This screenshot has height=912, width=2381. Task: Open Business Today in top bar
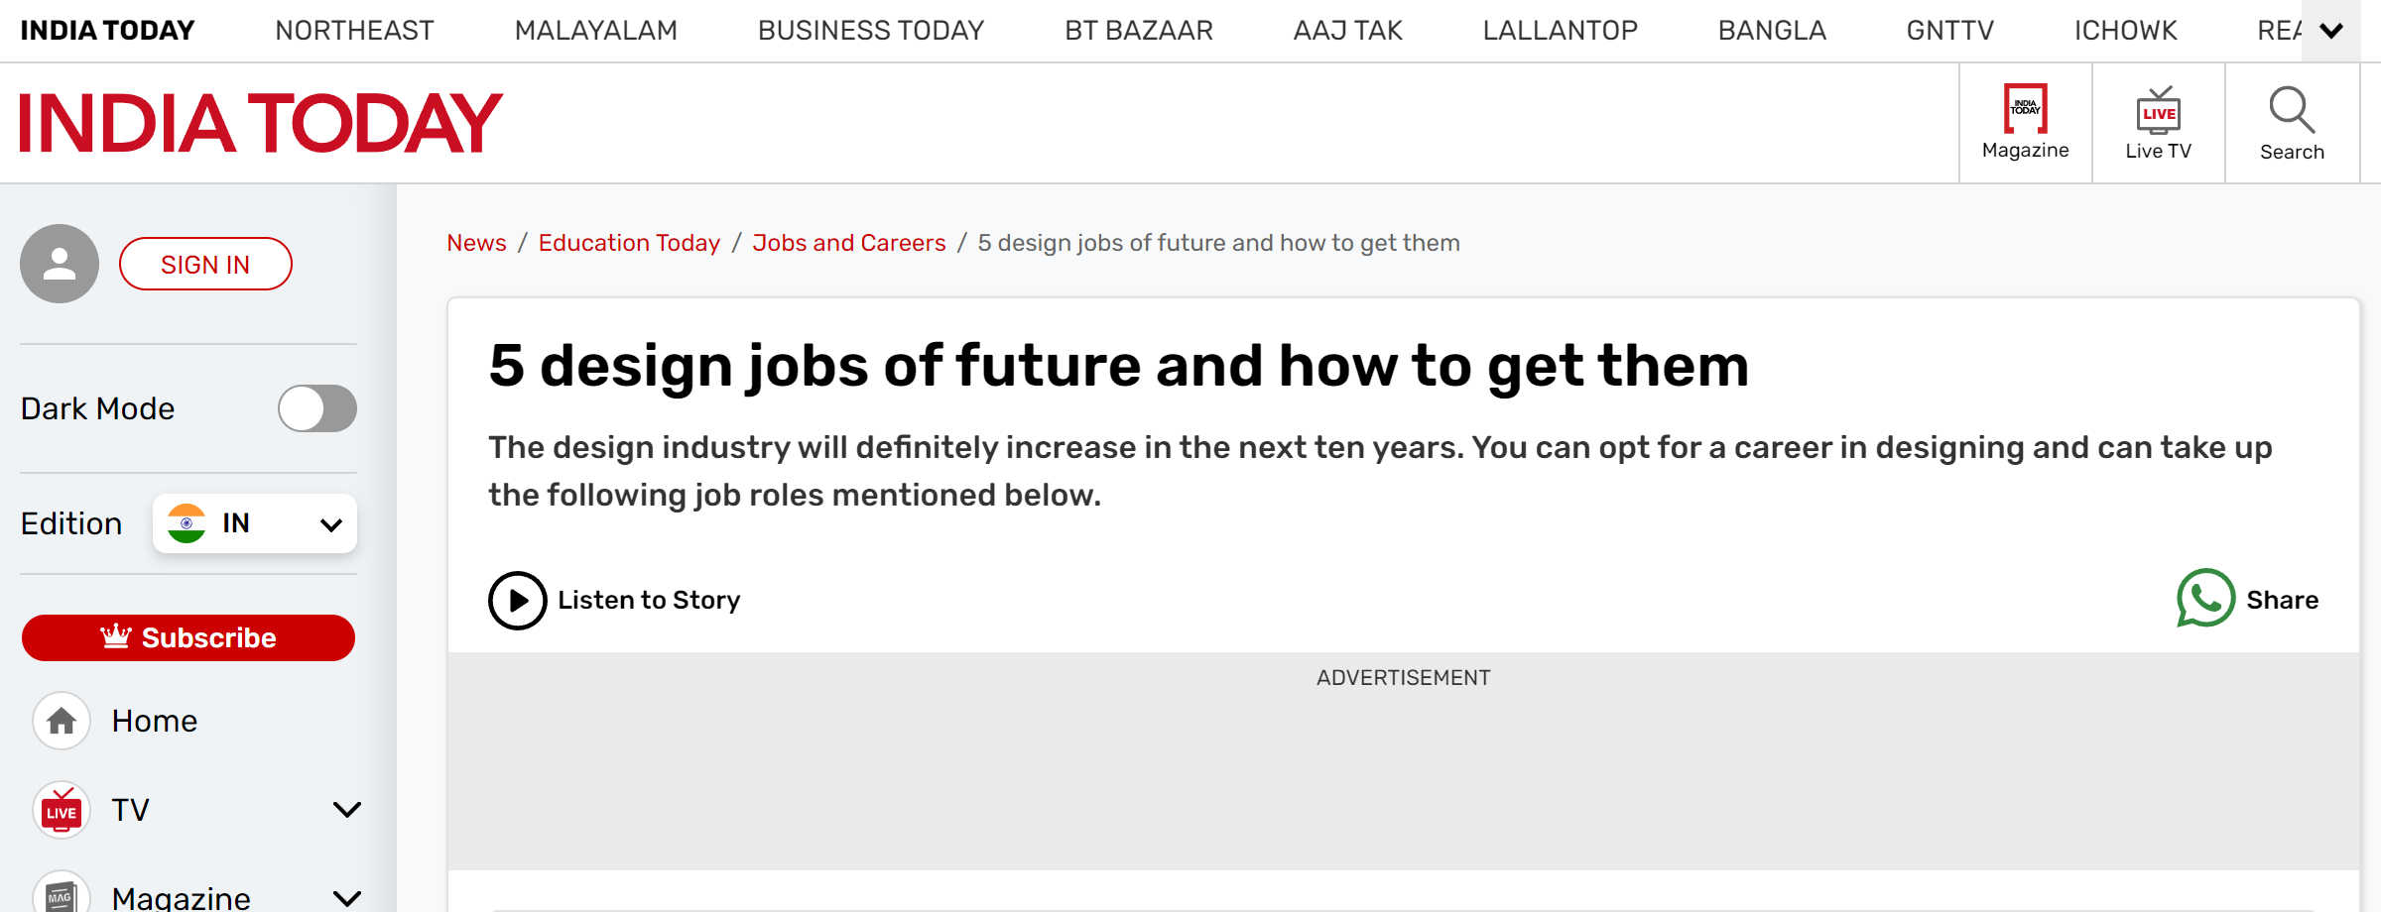870,31
